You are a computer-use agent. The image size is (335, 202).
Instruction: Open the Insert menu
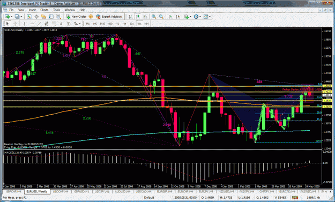point(32,10)
